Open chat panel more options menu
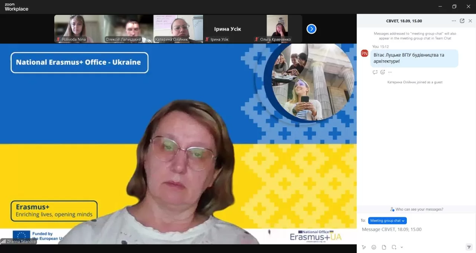The image size is (476, 253). coord(454,21)
